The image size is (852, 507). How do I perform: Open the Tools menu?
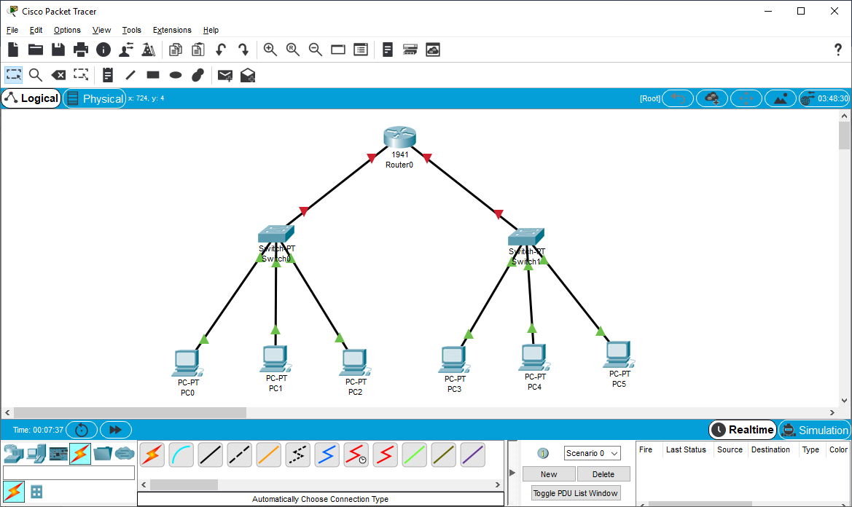click(x=131, y=30)
